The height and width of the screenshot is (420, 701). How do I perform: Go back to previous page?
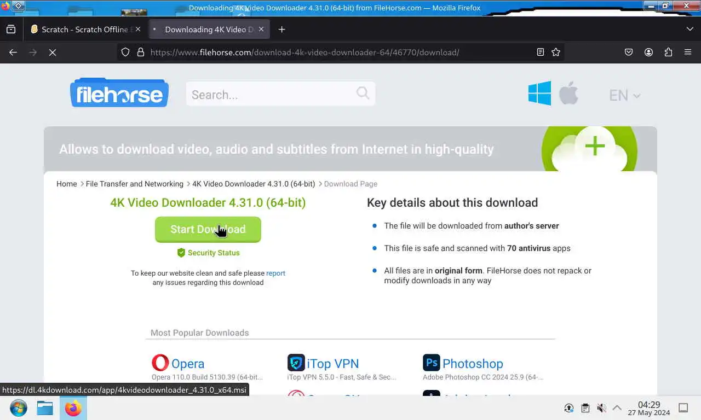13,52
